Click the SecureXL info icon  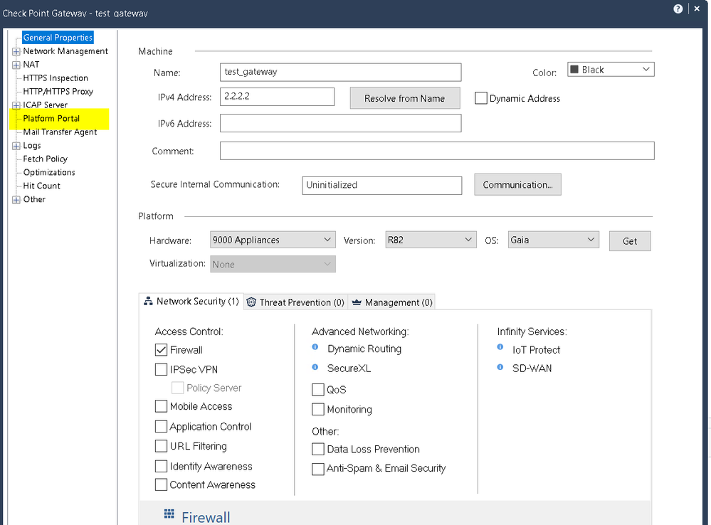[315, 367]
